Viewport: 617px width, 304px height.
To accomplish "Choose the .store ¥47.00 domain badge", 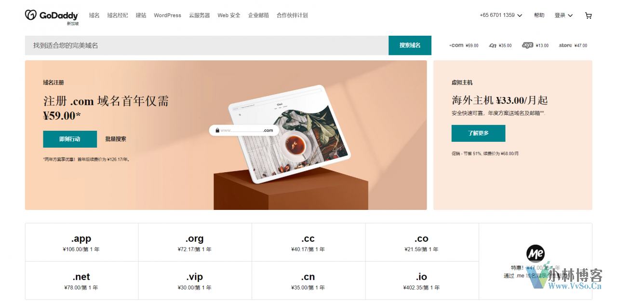I will (573, 45).
